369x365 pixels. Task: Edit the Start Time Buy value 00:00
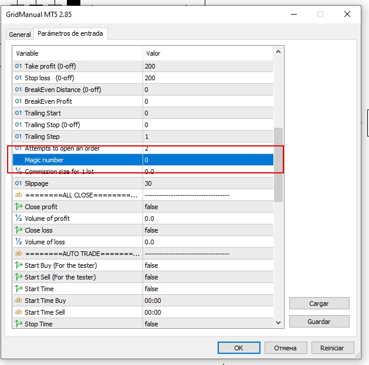[208, 301]
